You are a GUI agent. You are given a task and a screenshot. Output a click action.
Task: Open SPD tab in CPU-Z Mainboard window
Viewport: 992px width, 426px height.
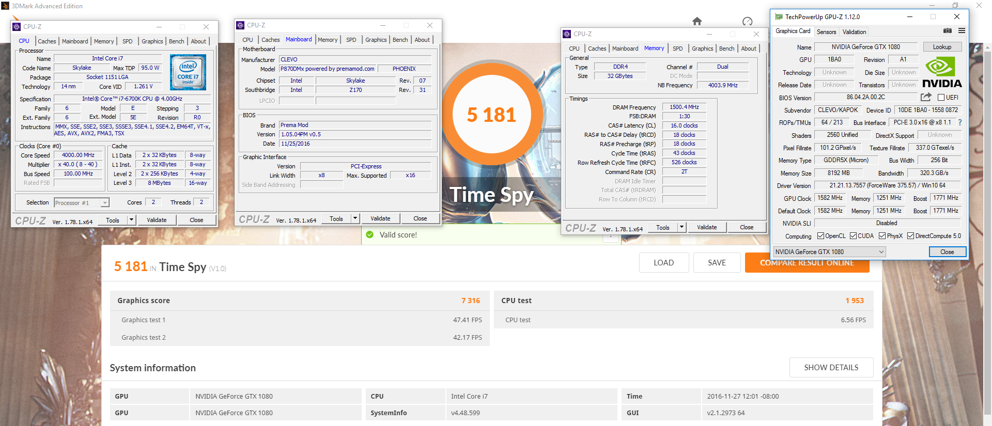351,40
